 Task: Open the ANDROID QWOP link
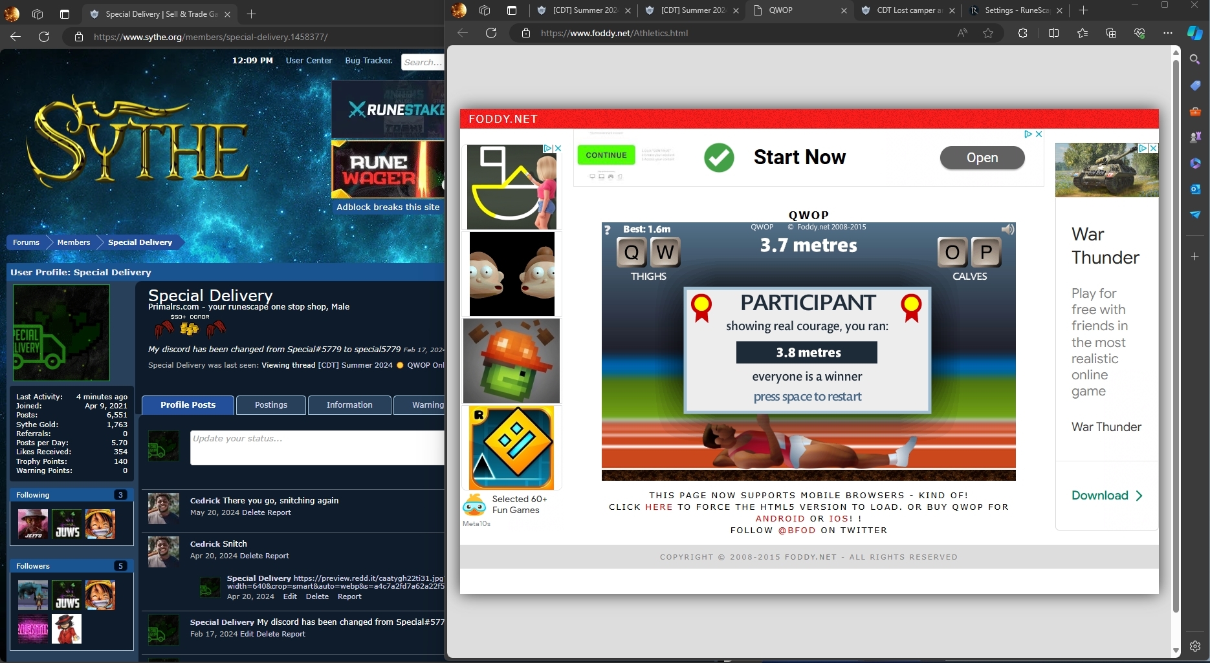[x=780, y=519]
